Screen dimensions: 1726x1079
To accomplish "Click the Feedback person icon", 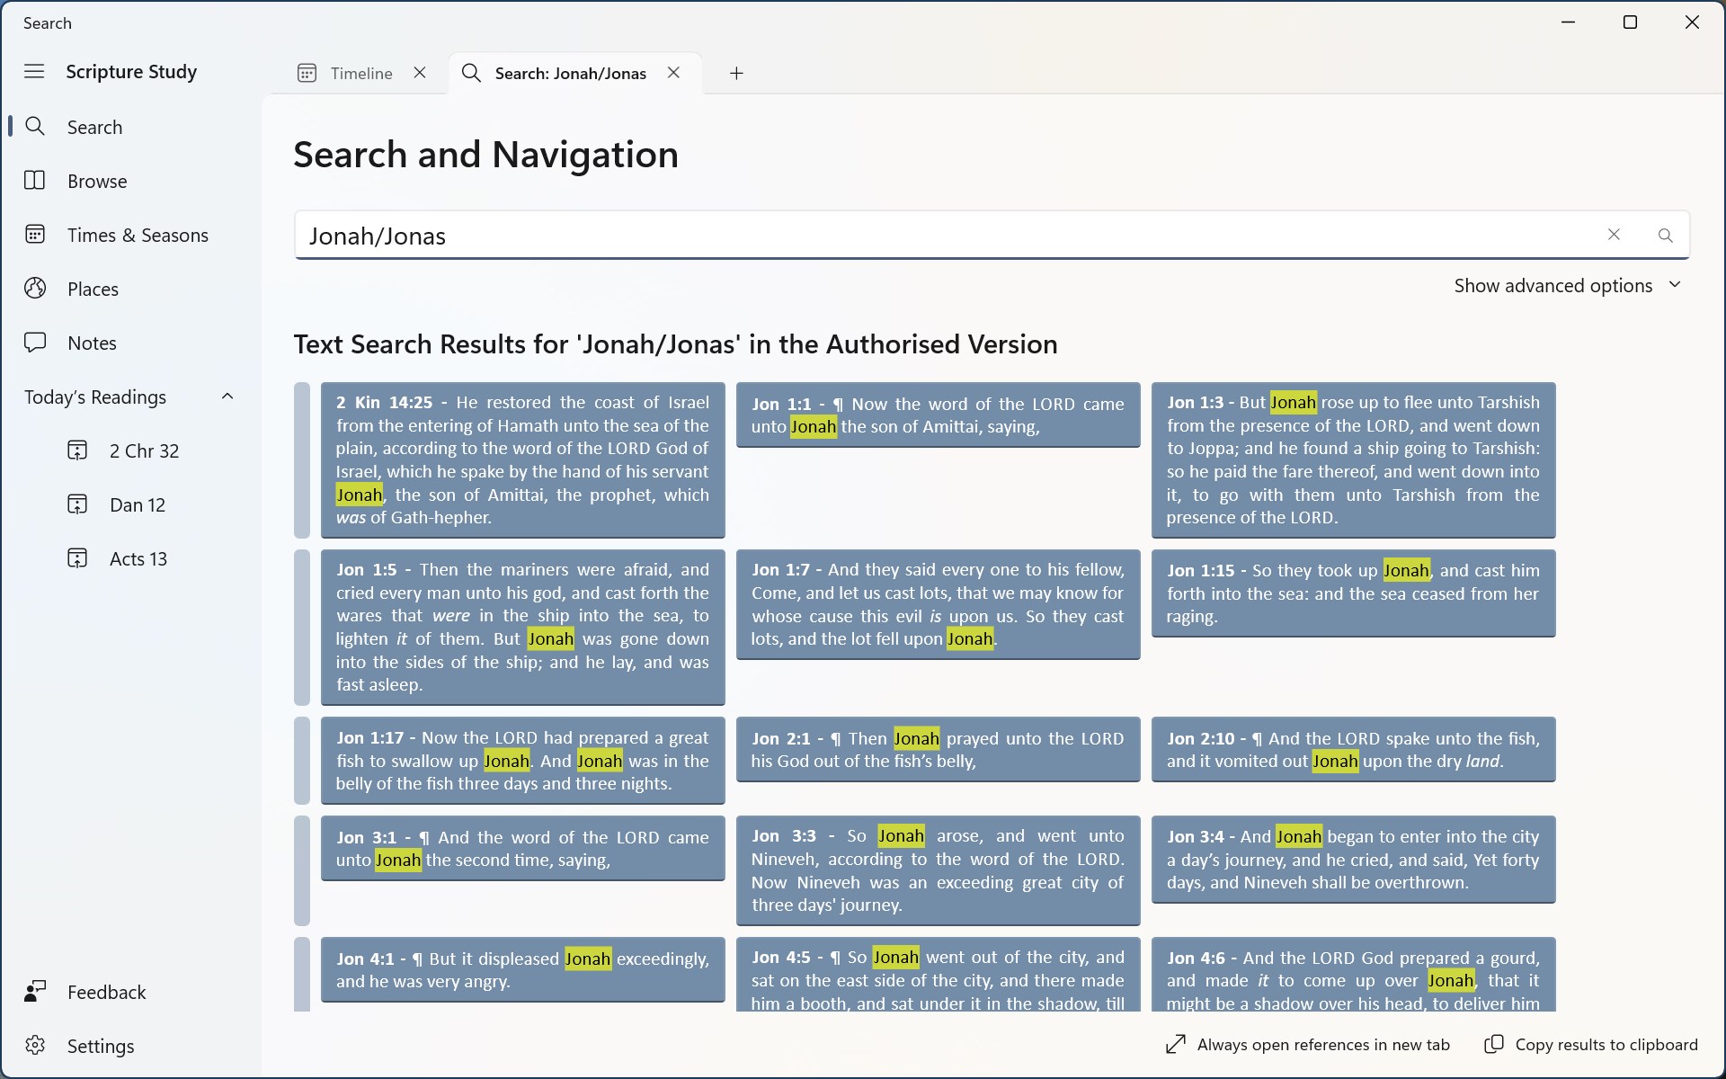I will [35, 992].
